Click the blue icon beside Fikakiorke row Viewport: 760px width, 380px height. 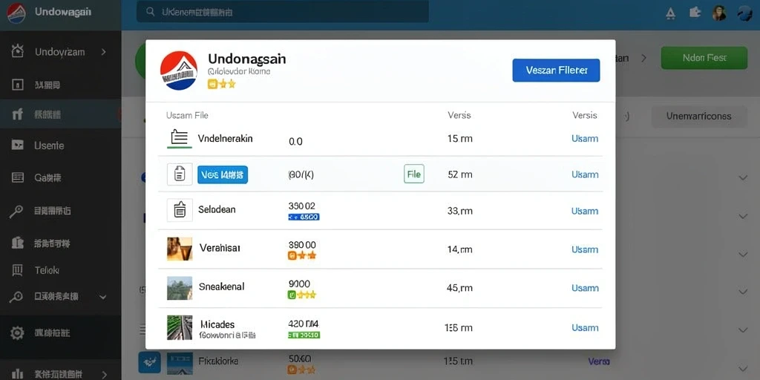pos(149,362)
